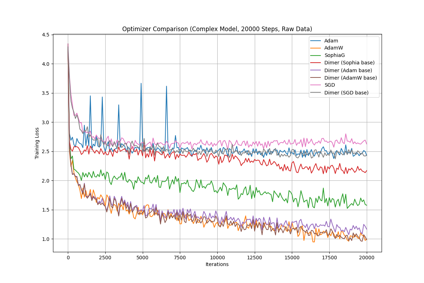
Task: Click the blue Adam legend line swatch
Action: click(316, 41)
